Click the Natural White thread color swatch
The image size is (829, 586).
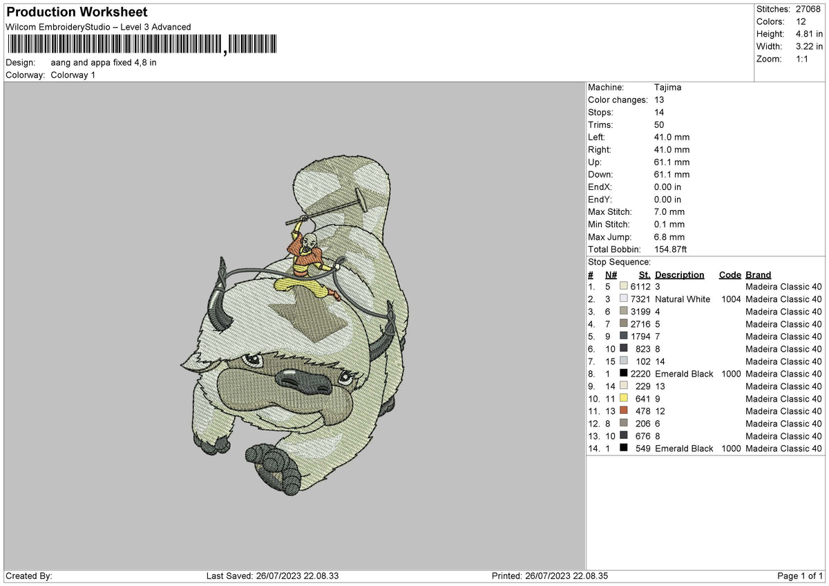[622, 299]
